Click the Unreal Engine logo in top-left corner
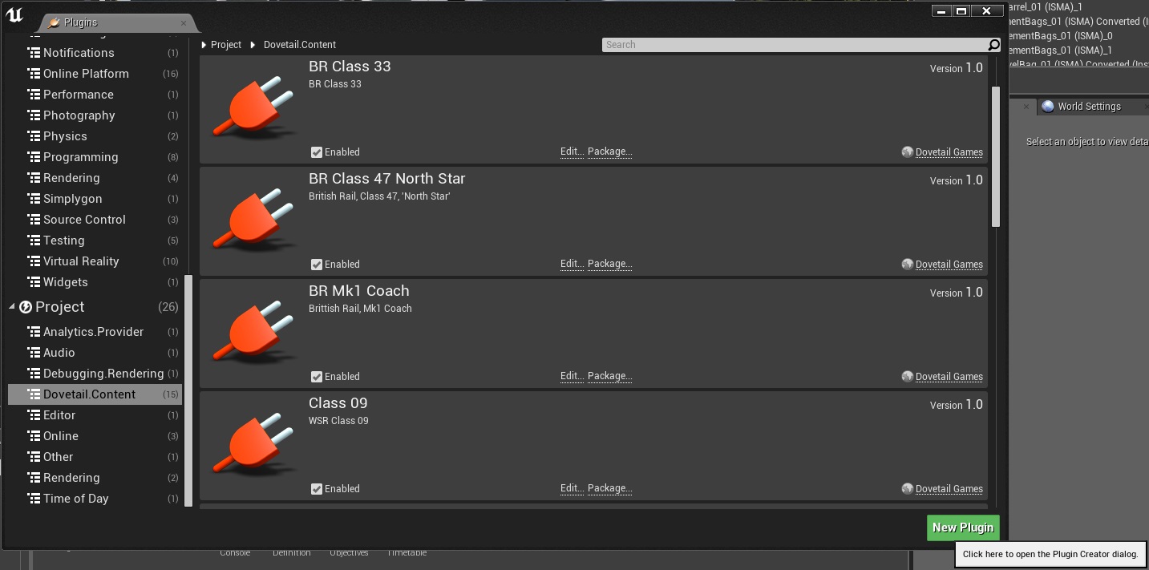Viewport: 1149px width, 570px height. click(x=14, y=14)
